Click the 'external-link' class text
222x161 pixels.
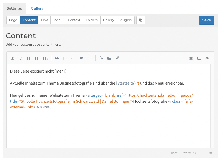(x=21, y=107)
